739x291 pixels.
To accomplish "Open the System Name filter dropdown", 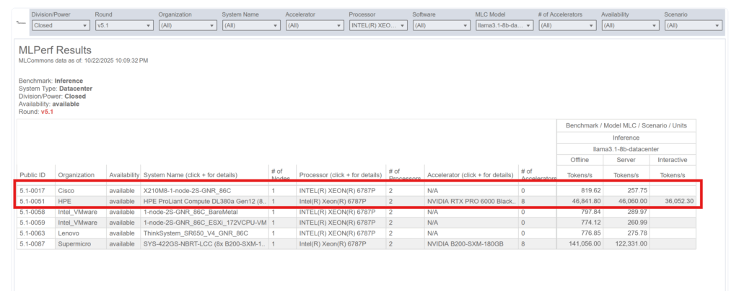I will [250, 25].
